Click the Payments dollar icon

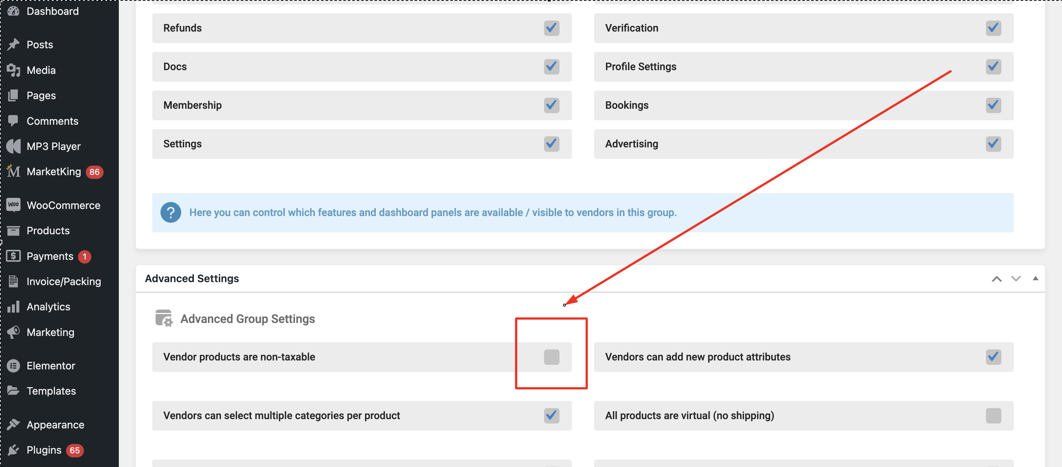[13, 256]
